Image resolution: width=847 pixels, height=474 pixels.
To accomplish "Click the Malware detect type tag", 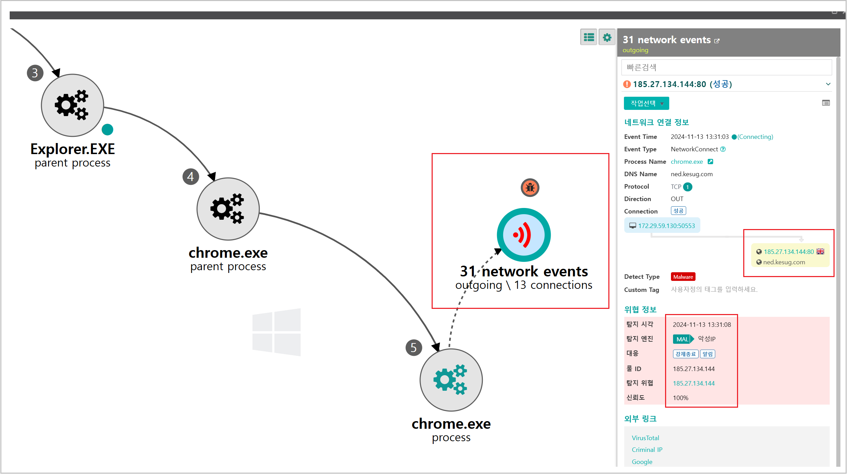I will tap(683, 277).
